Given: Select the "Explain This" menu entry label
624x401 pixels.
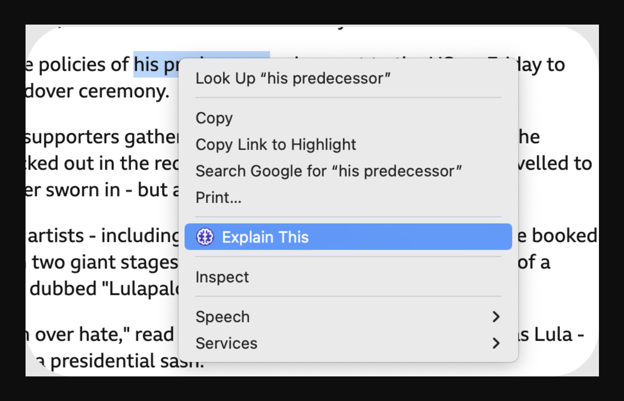Looking at the screenshot, I should click(265, 237).
